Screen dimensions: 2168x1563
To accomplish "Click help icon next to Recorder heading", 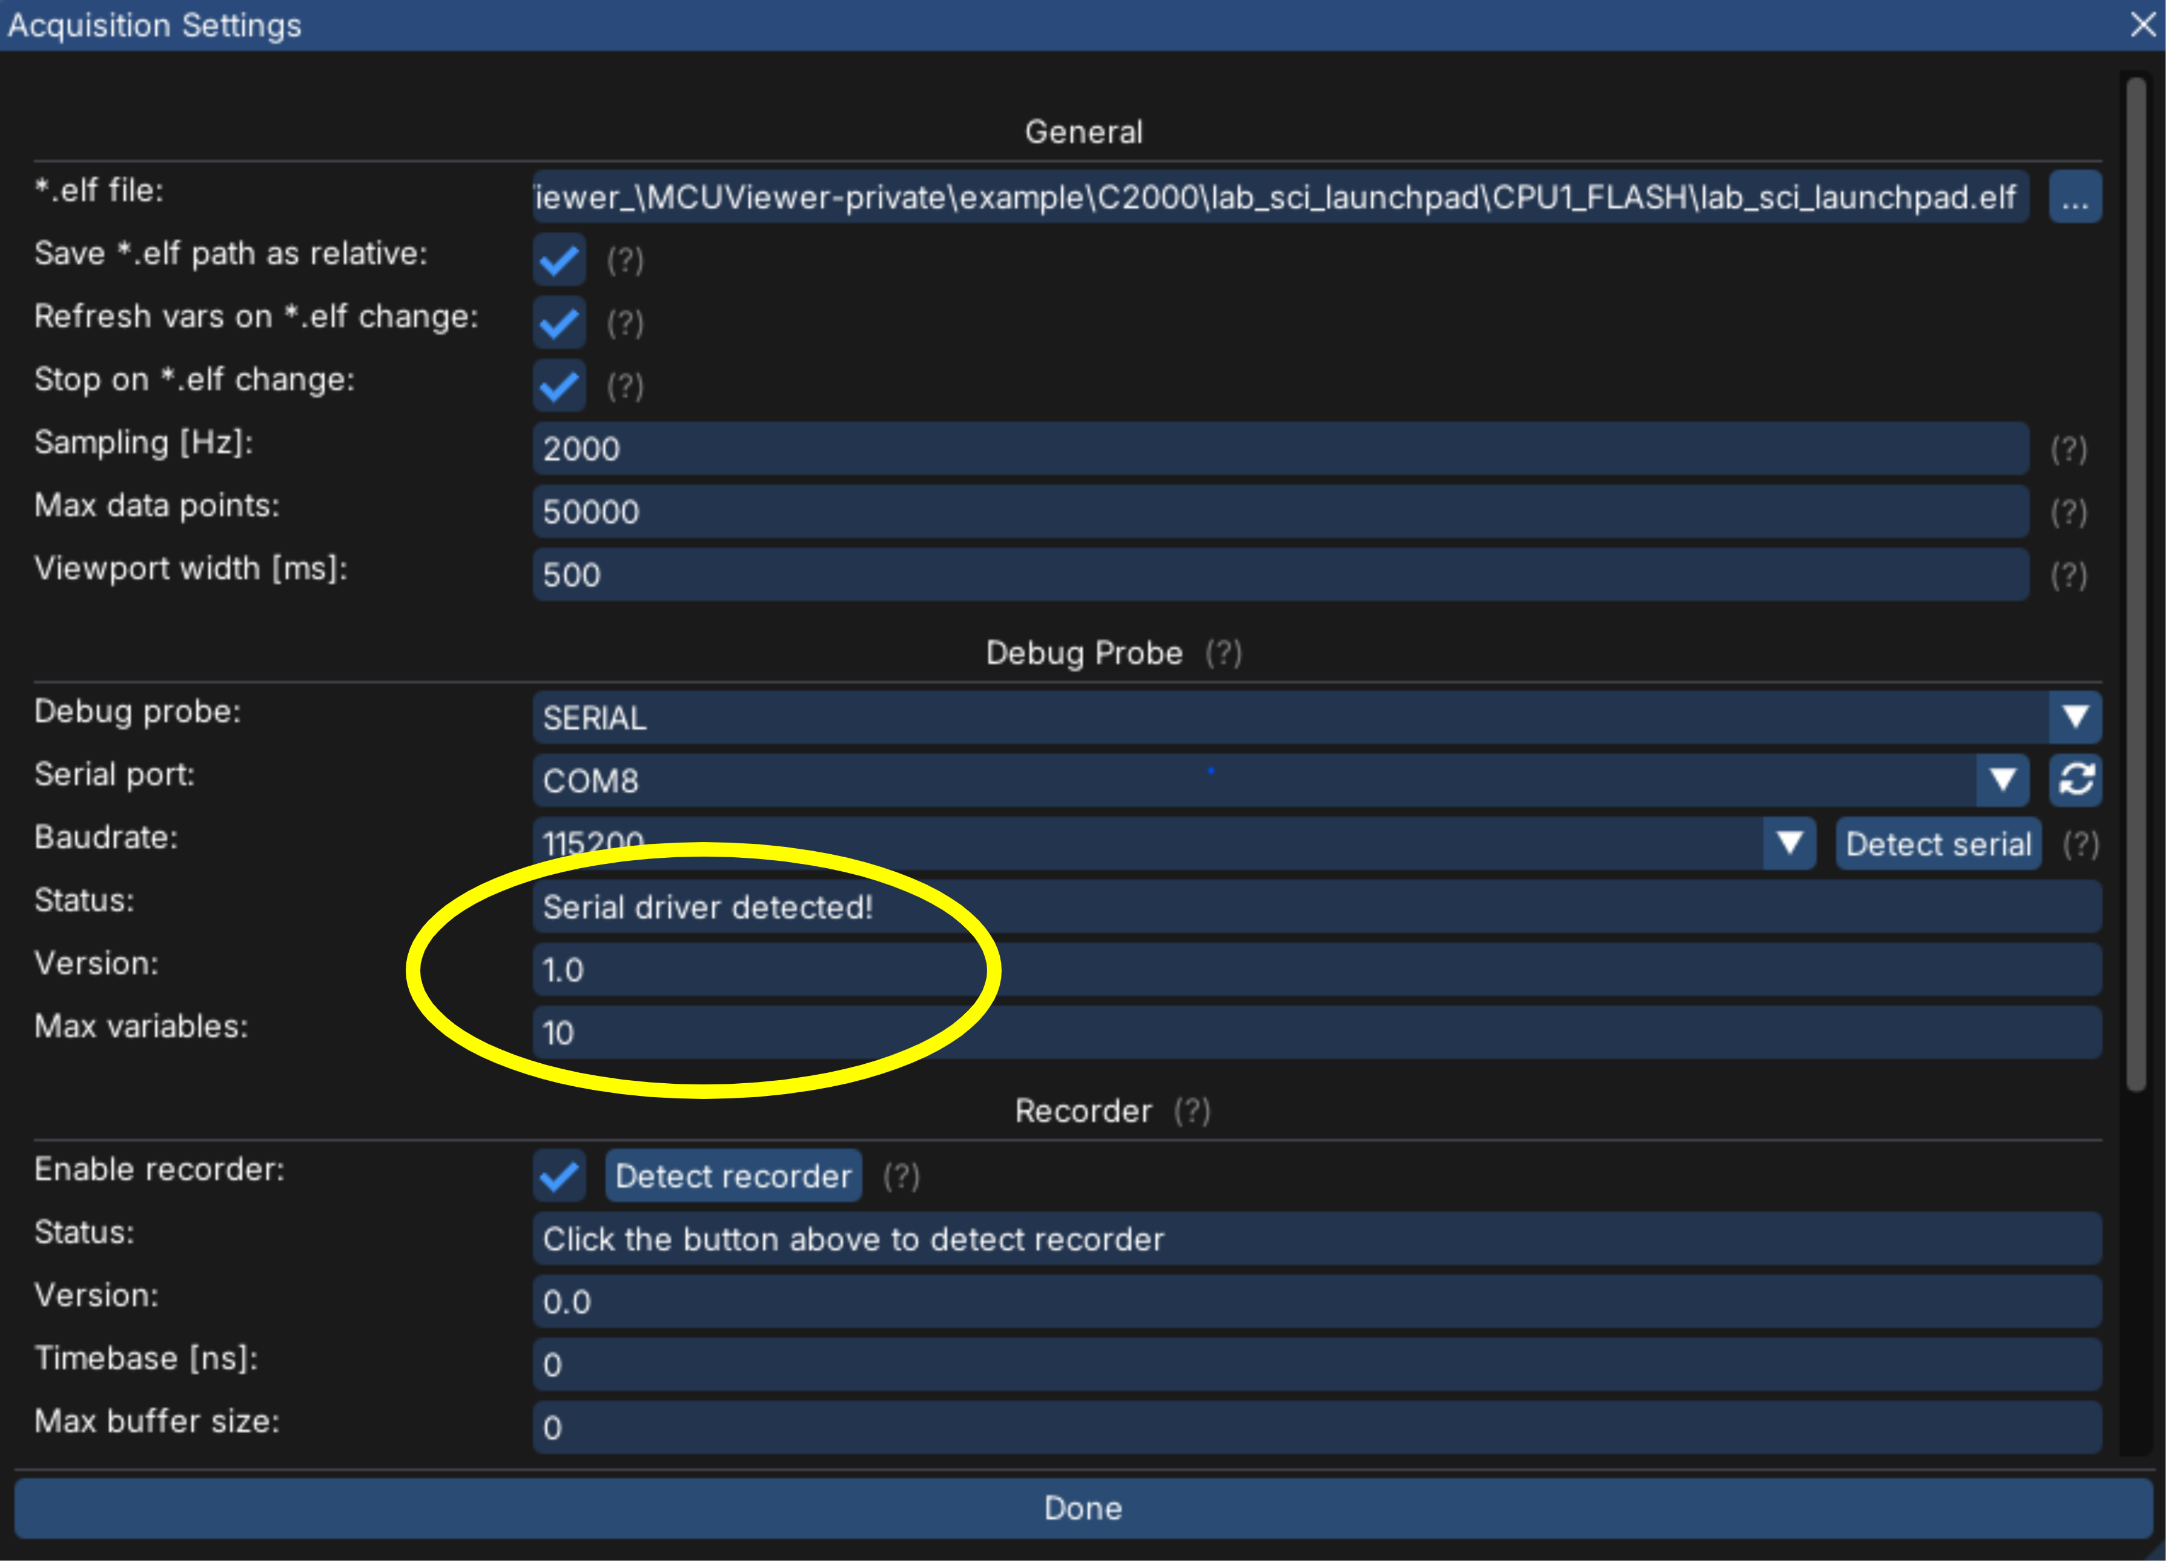I will click(1192, 1110).
